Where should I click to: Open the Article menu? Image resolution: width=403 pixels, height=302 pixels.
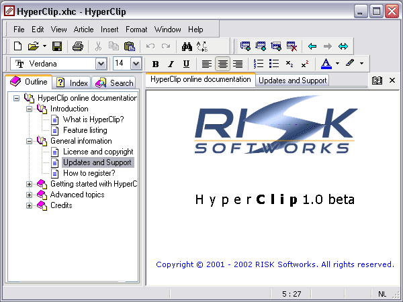pos(83,30)
